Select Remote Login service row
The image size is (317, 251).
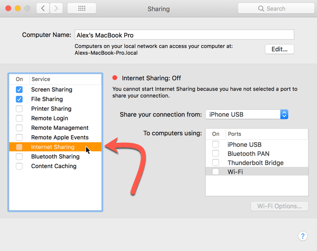tap(55, 118)
